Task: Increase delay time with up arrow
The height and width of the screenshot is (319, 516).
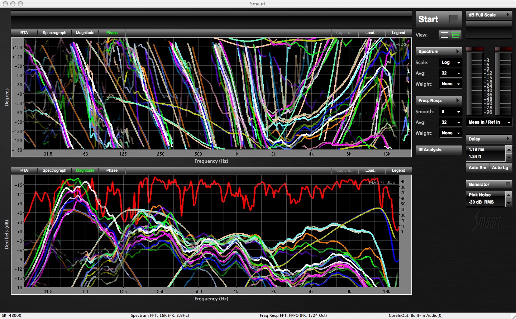Action: click(508, 149)
